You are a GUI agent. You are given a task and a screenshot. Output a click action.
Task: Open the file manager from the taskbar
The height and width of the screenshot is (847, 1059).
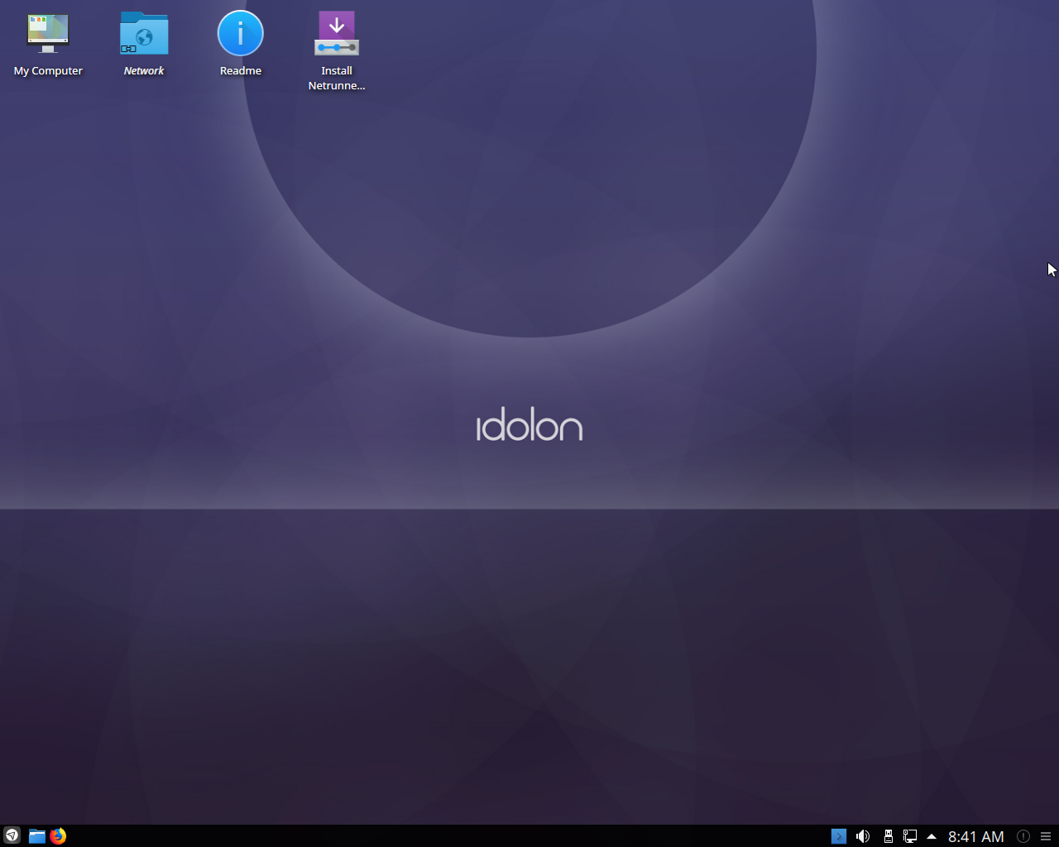[x=36, y=836]
